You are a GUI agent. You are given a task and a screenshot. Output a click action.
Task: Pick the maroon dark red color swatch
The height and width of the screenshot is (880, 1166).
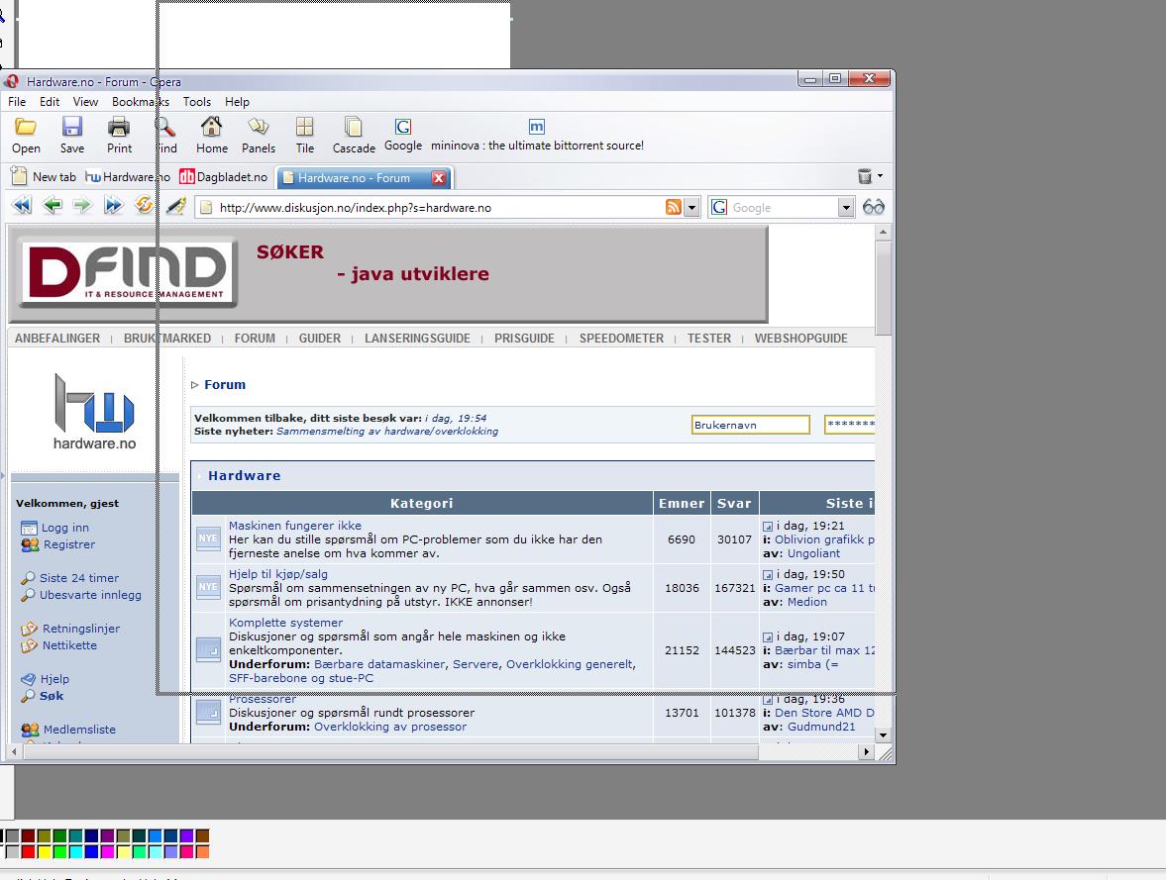tap(28, 836)
